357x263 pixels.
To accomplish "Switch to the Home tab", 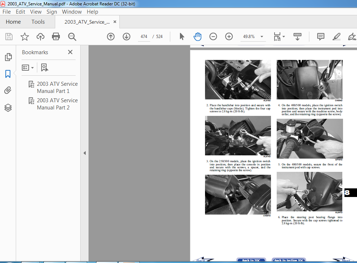I will pyautogui.click(x=13, y=22).
